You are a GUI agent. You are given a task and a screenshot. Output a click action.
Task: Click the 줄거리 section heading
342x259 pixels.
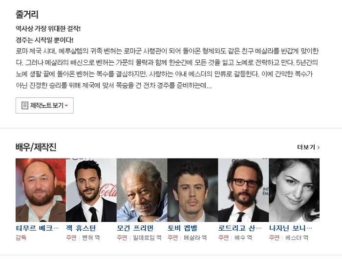pyautogui.click(x=27, y=15)
